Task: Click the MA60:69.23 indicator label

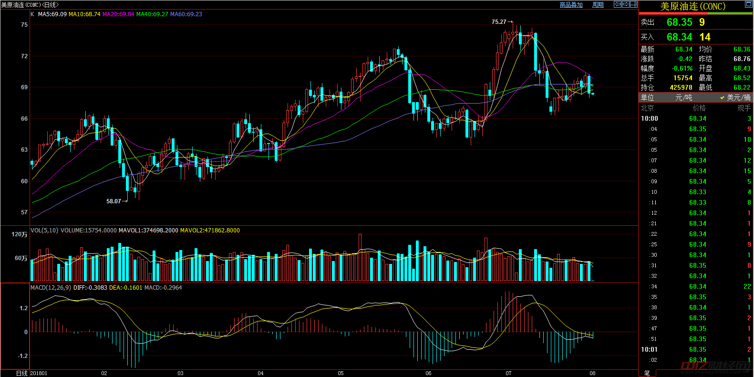Action: coord(186,14)
